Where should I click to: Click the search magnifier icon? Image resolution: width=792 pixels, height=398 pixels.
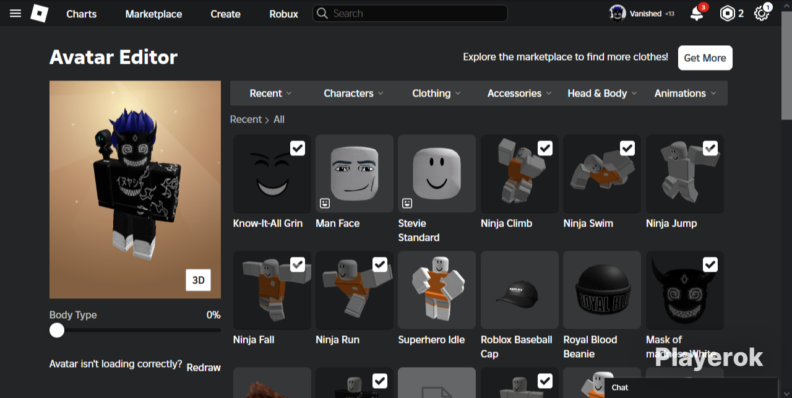coord(322,14)
